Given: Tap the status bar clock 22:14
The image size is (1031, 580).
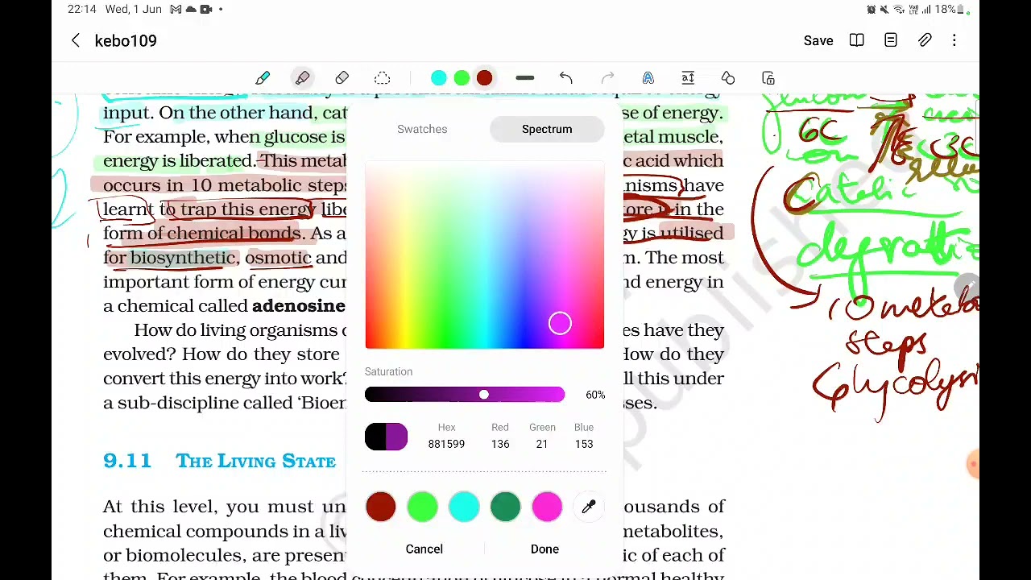Looking at the screenshot, I should click(81, 10).
